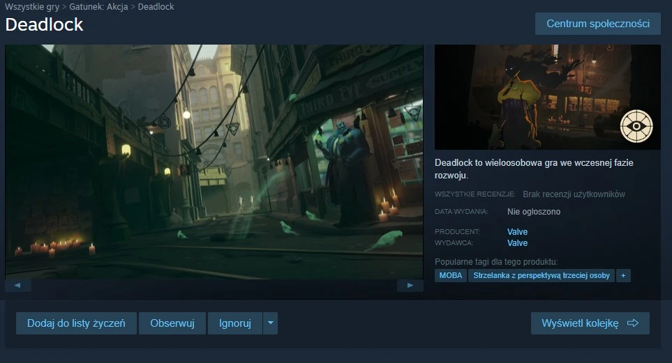Click the right arrow under the screenshot

pyautogui.click(x=410, y=286)
